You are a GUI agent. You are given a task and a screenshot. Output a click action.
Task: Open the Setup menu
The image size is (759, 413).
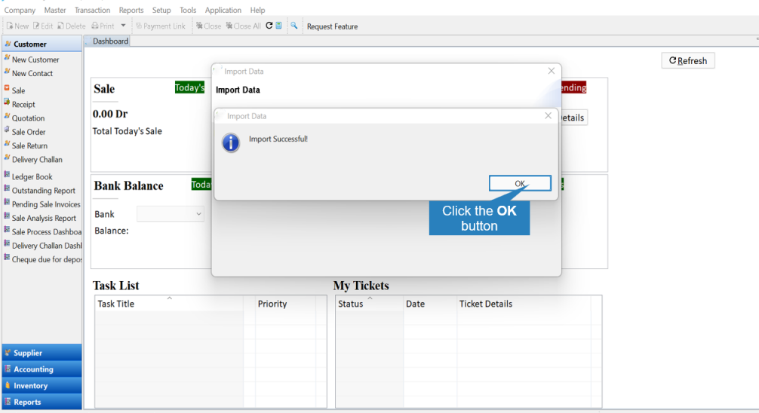pos(161,10)
